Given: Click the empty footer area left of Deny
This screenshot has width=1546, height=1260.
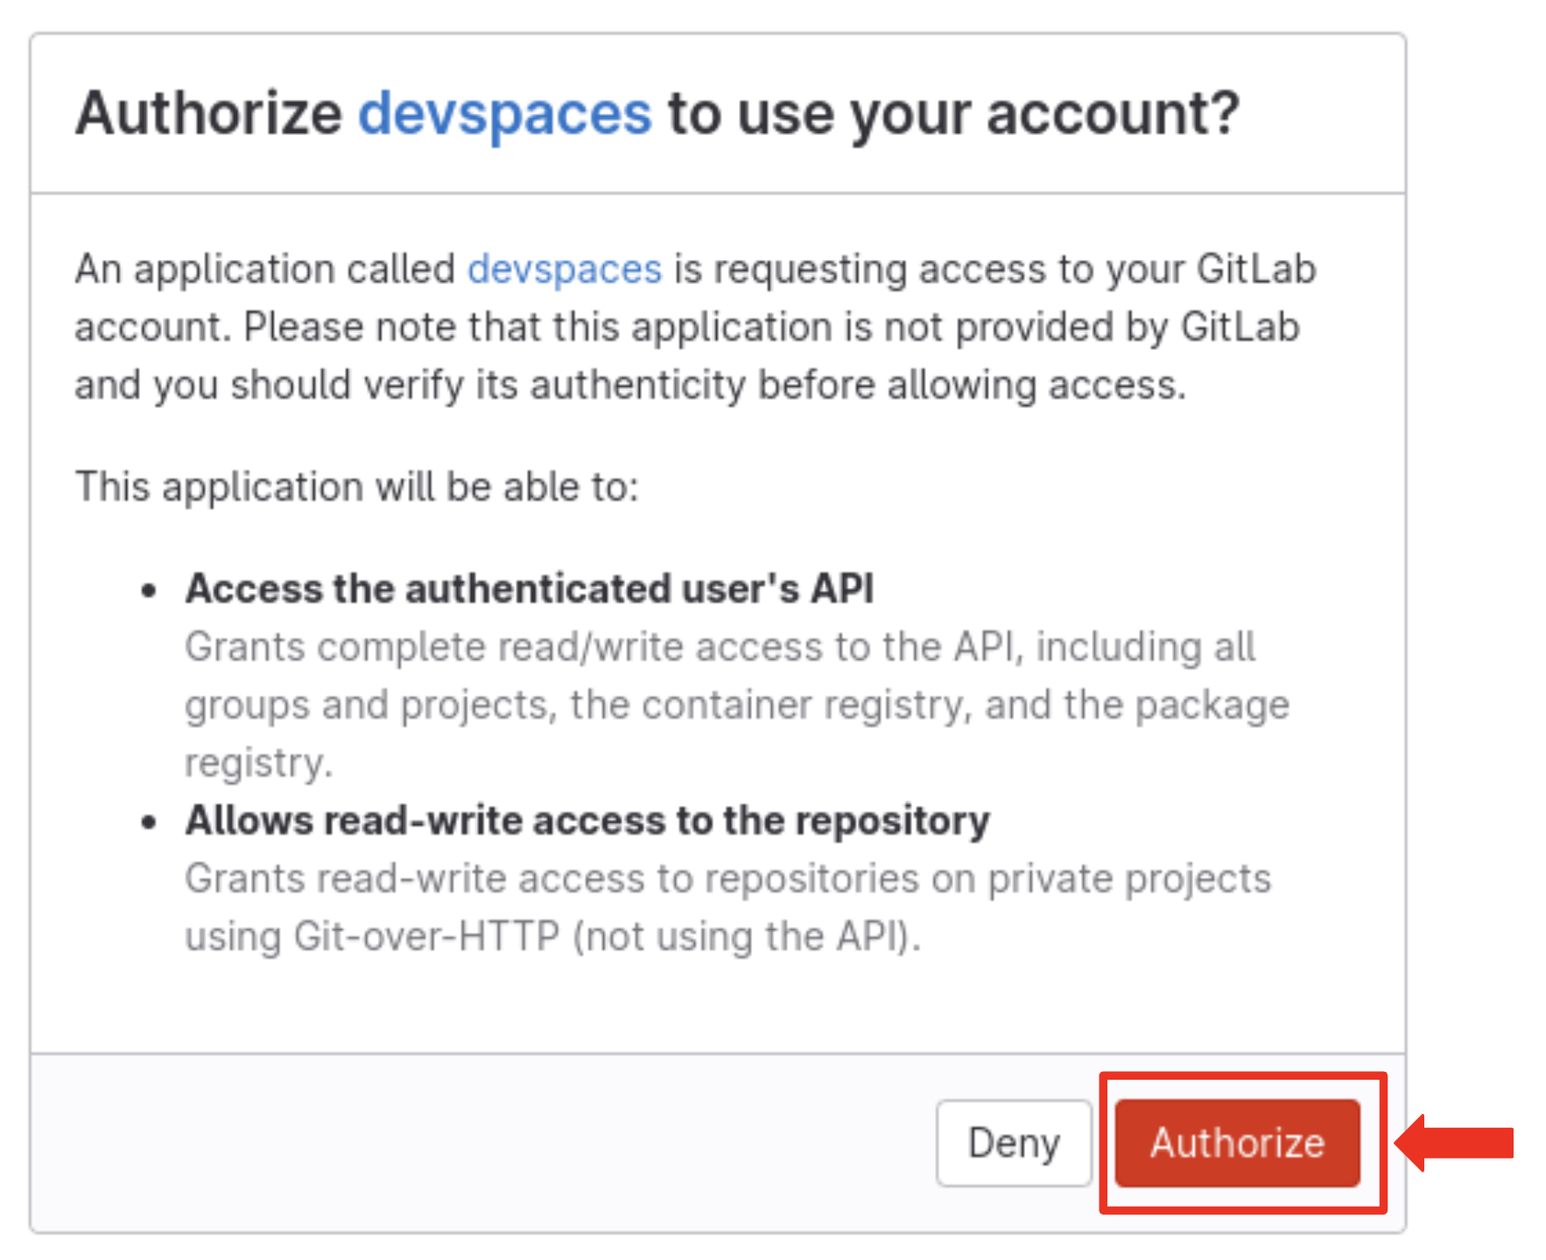Looking at the screenshot, I should [x=481, y=1143].
